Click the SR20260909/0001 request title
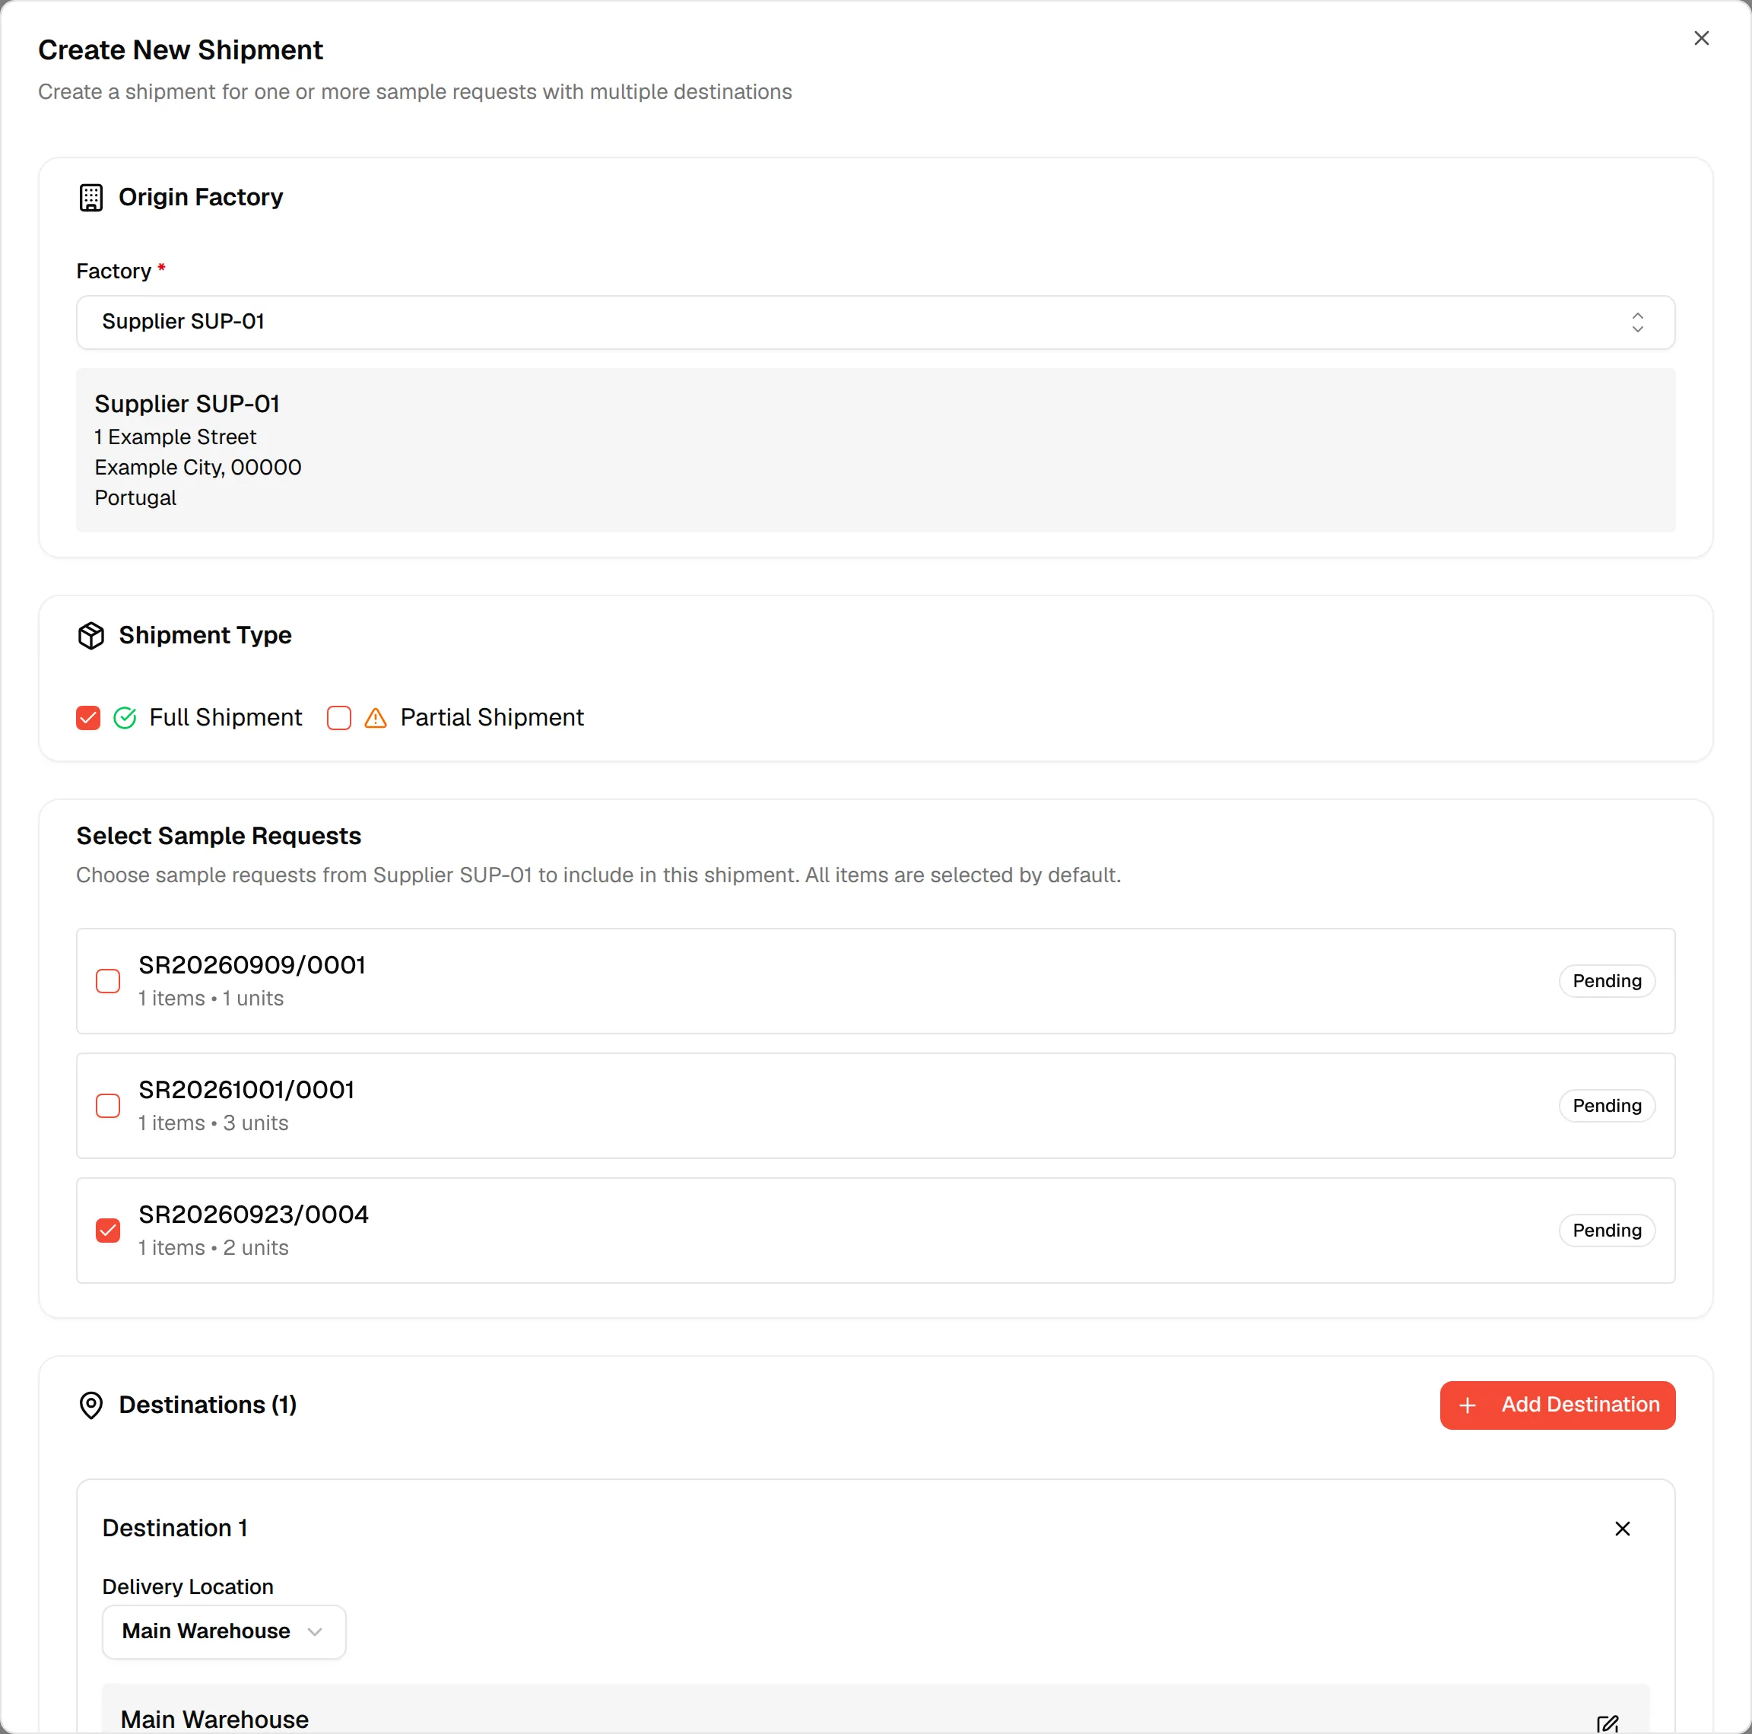This screenshot has height=1734, width=1752. [252, 965]
